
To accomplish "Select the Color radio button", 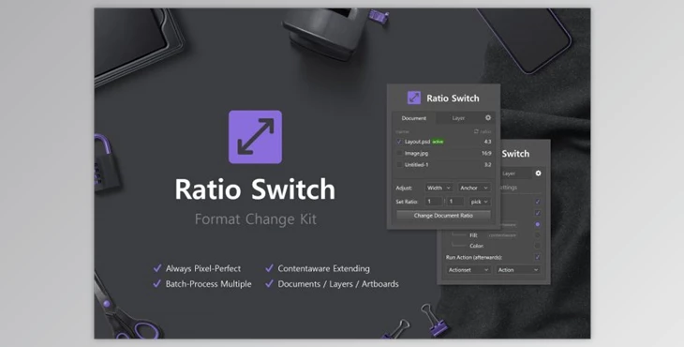I will point(538,246).
